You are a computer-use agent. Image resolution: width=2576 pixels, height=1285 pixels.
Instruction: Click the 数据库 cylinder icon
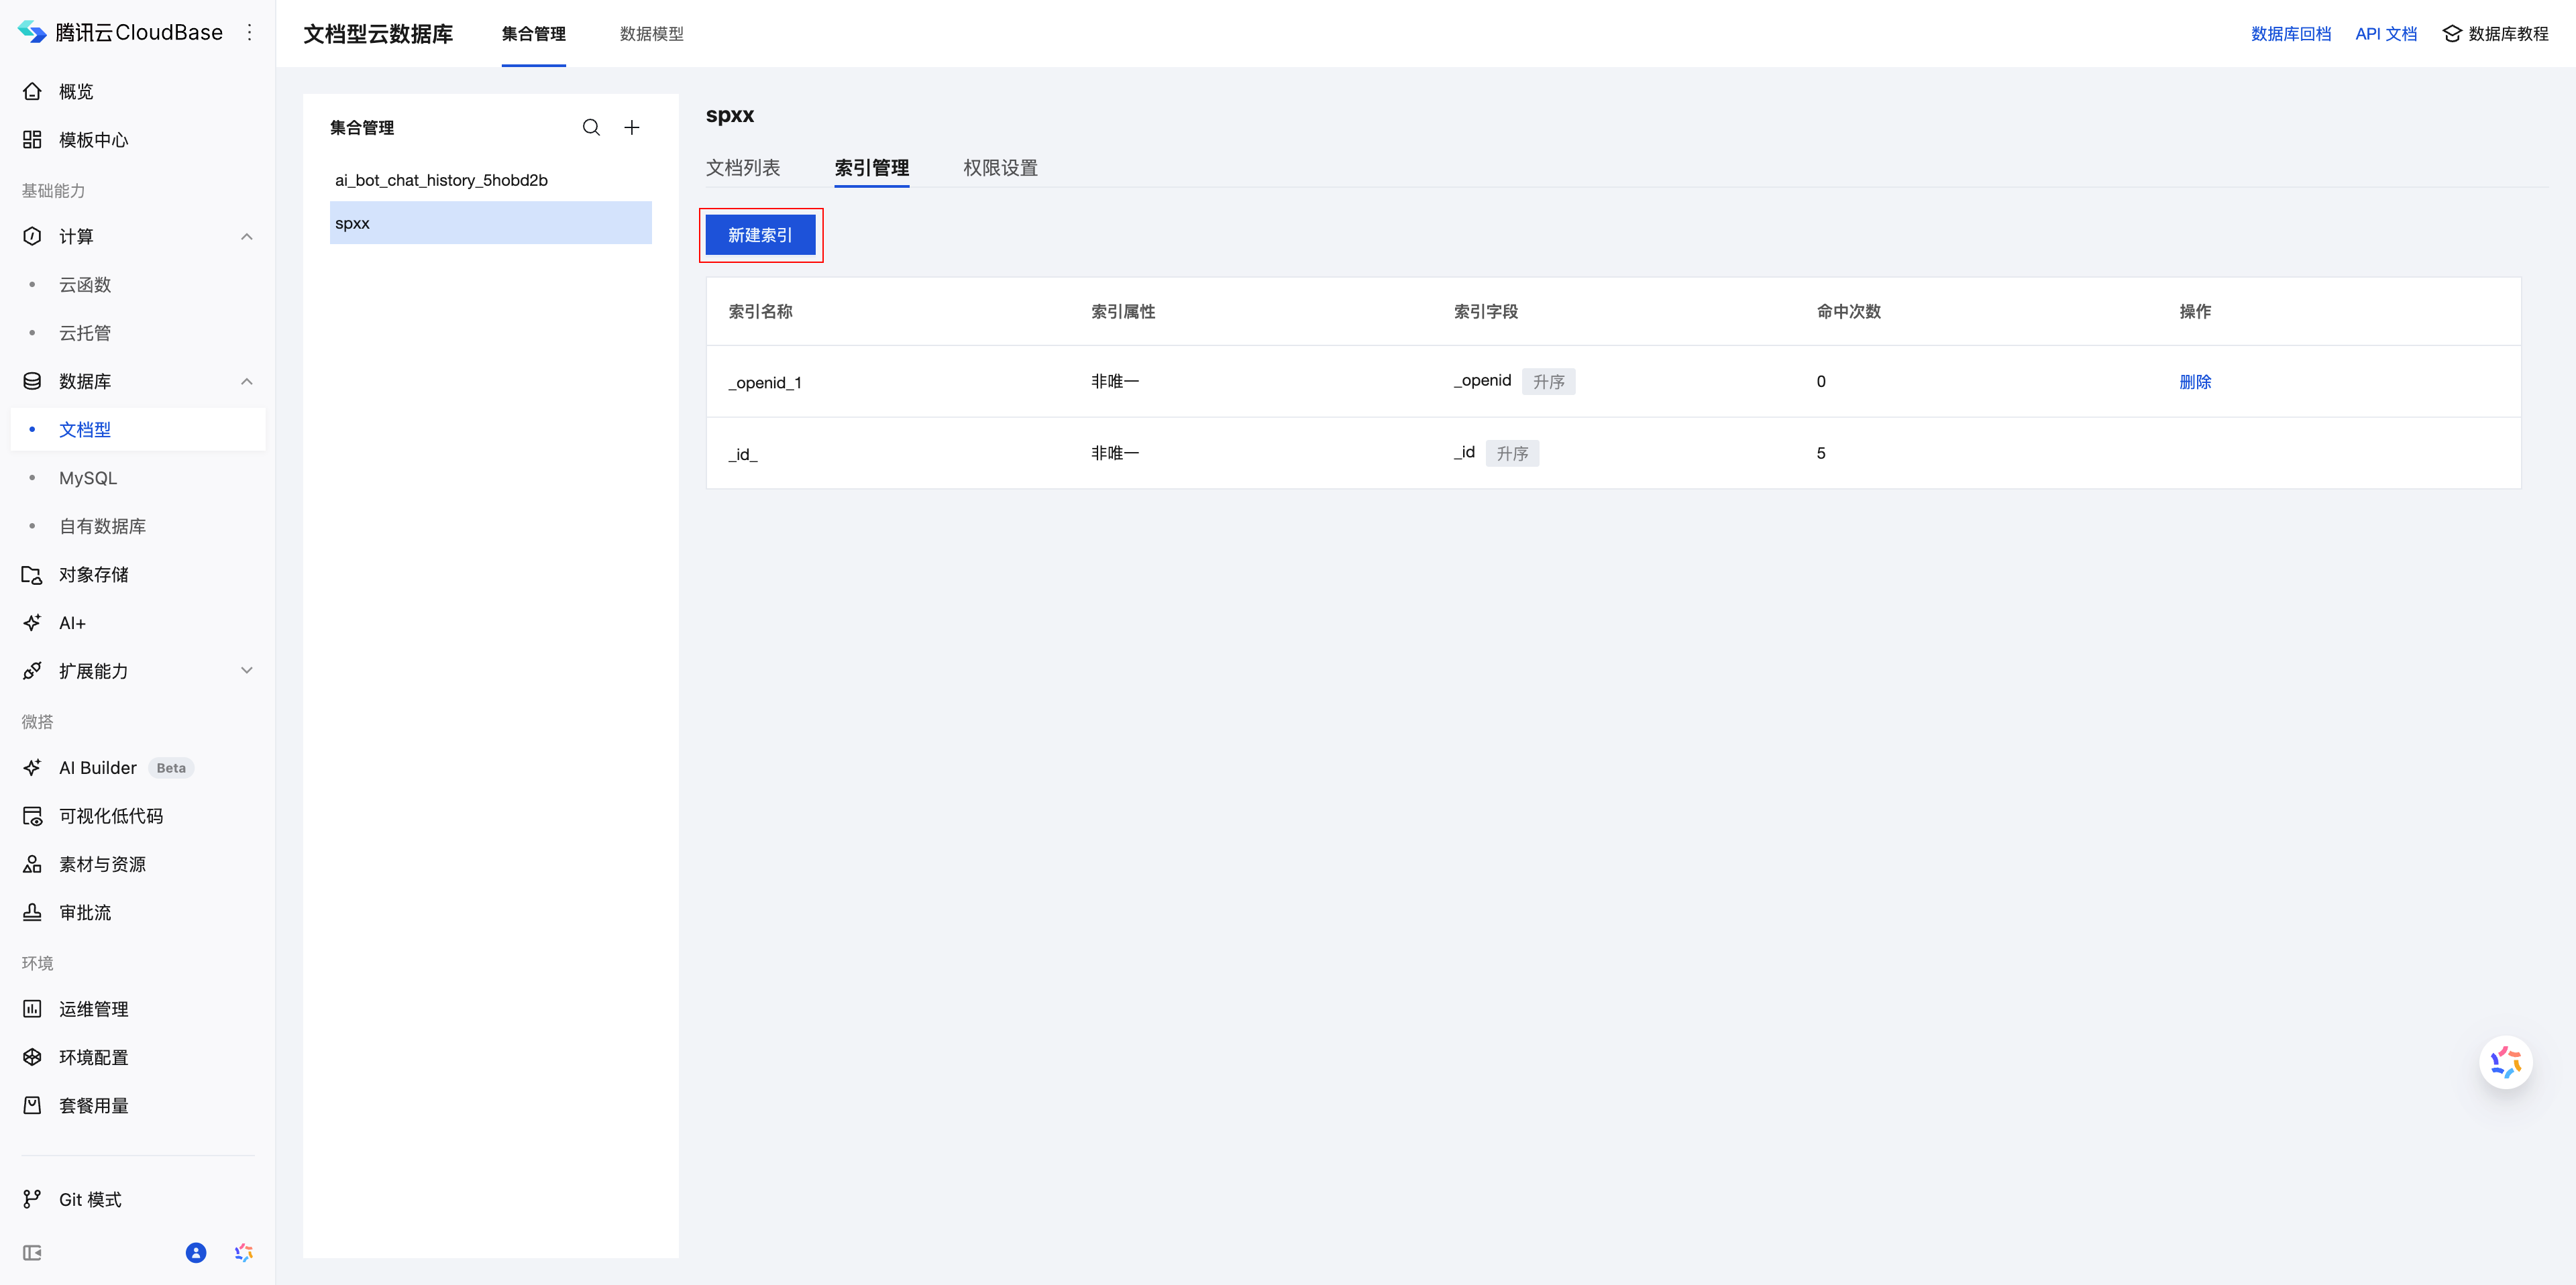coord(32,381)
